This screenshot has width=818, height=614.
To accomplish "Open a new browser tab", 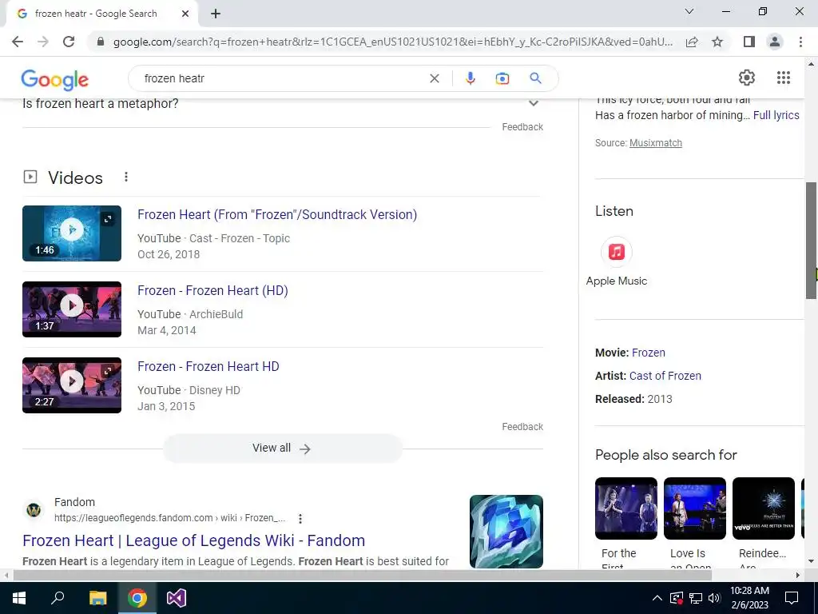I will coord(216,14).
